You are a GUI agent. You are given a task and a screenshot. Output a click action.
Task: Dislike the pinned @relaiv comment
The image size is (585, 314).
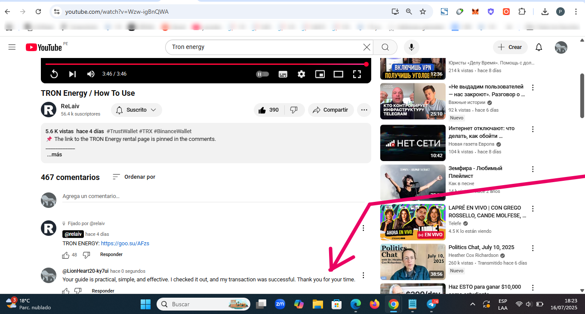pyautogui.click(x=86, y=255)
